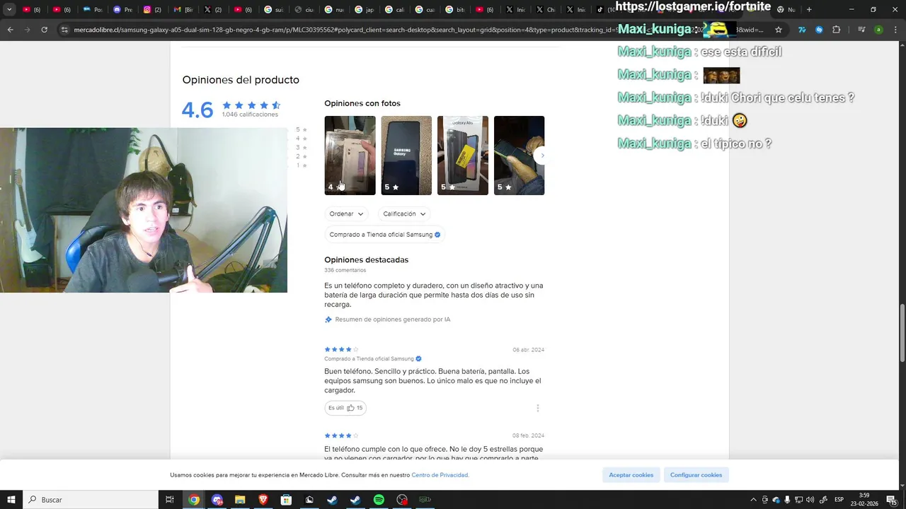This screenshot has height=509, width=906.
Task: Filter reviews by 1 star rating row
Action: 302,165
